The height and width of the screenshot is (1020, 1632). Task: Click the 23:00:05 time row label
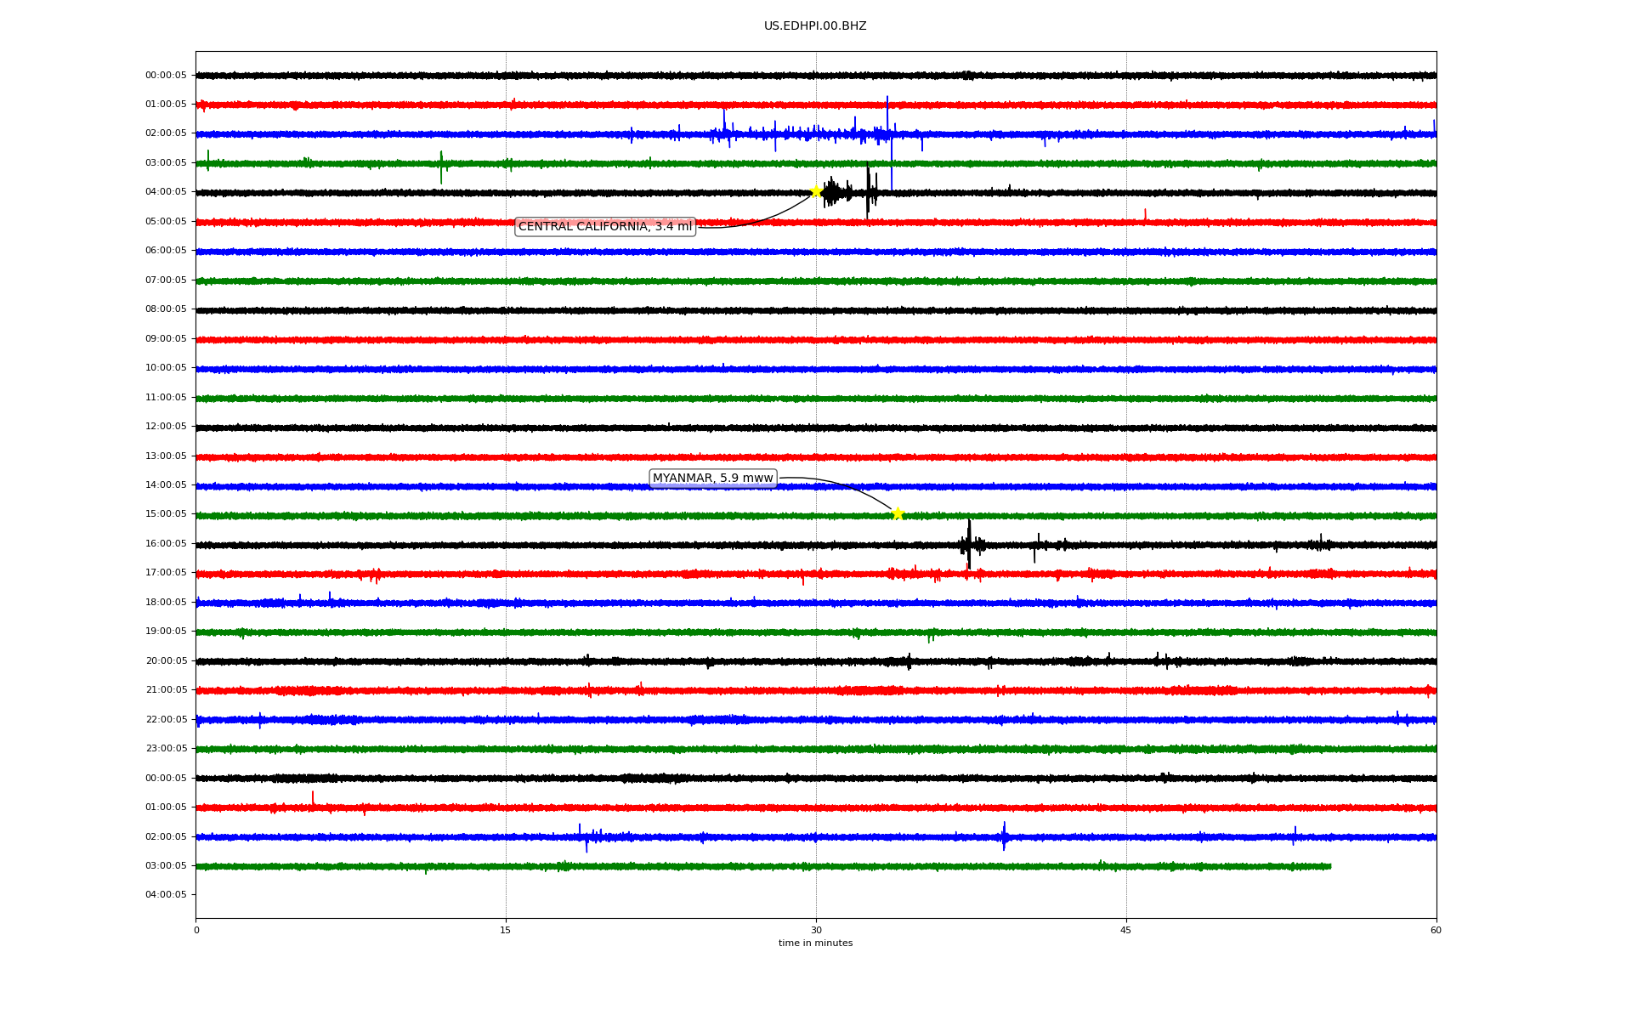tap(166, 749)
